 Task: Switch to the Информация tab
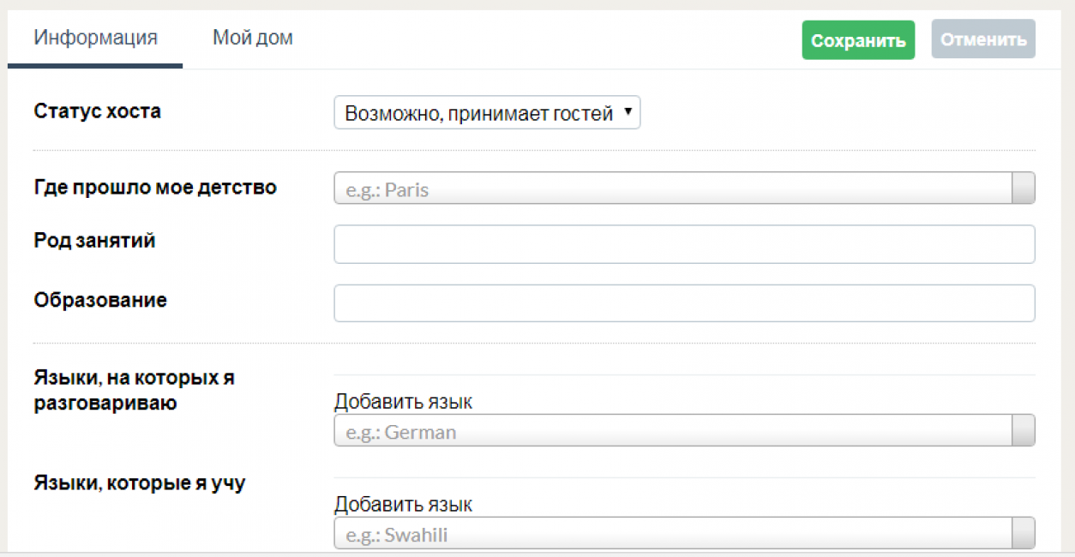95,39
